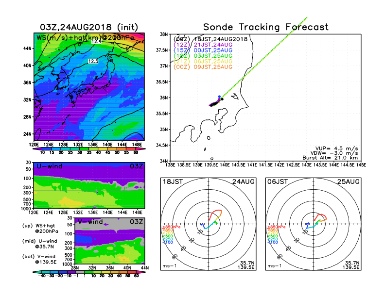
Task: Click "03Z" in the U-wind panel
Action: pos(136,166)
